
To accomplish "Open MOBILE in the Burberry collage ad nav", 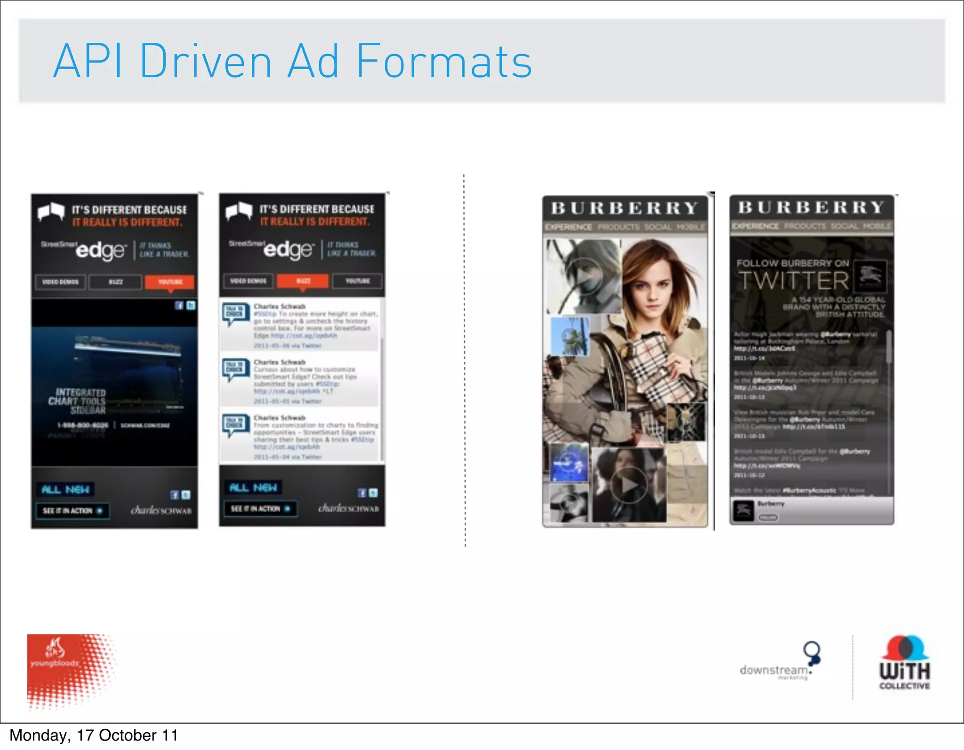I will coord(691,227).
